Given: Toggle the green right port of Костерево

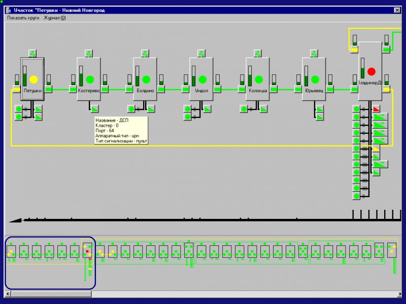Looking at the screenshot, I should click(x=105, y=90).
